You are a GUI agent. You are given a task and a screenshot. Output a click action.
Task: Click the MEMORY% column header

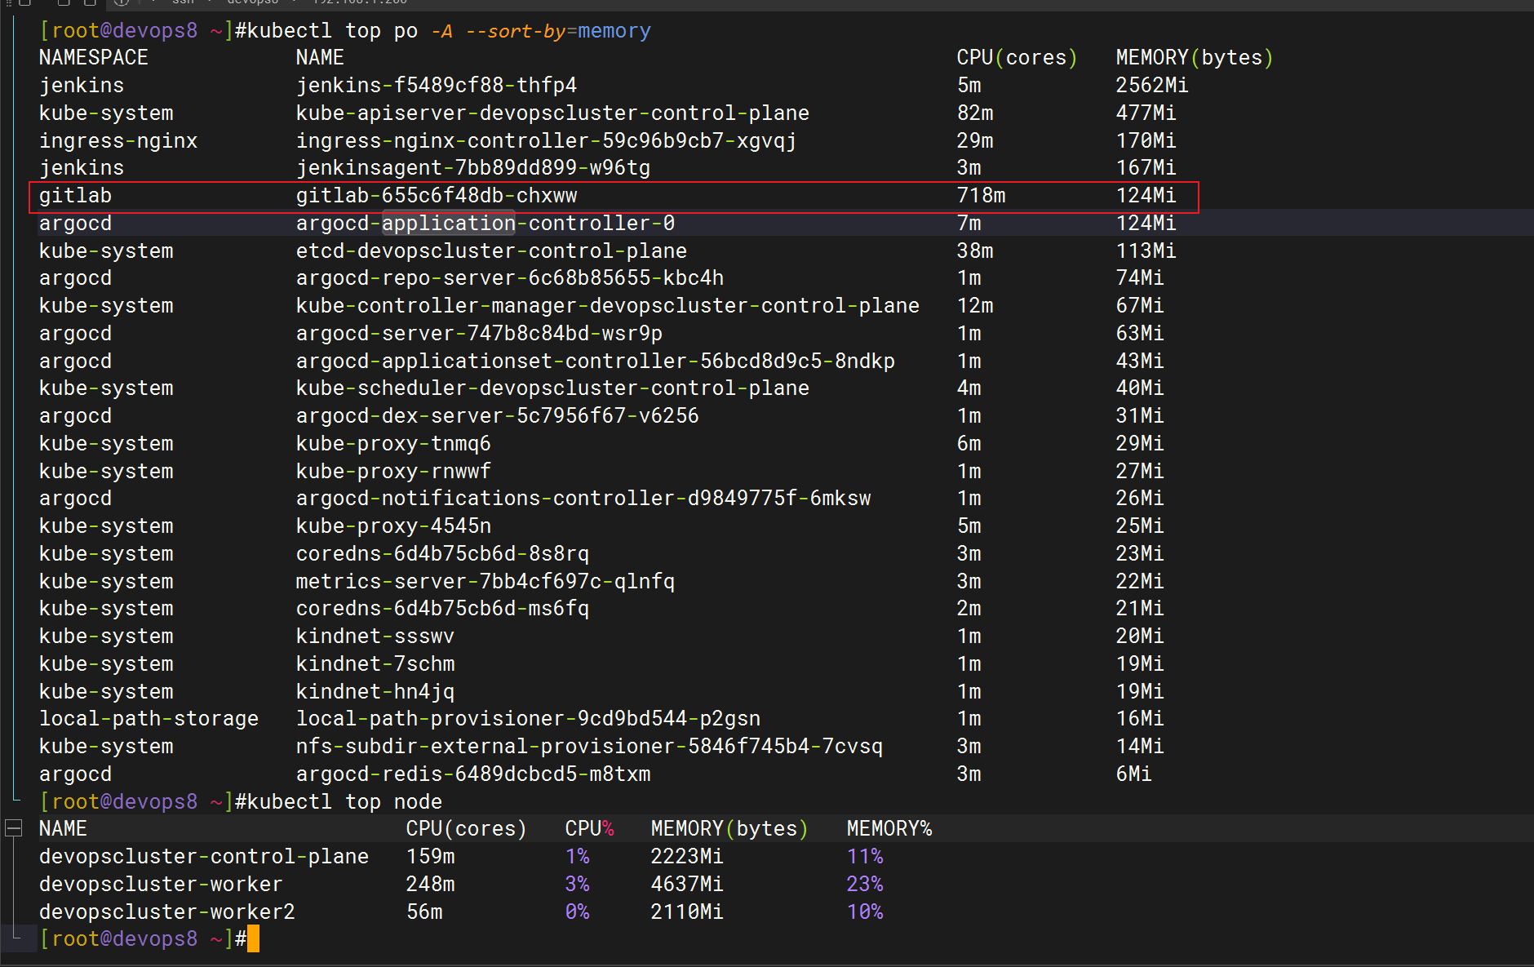click(x=889, y=829)
